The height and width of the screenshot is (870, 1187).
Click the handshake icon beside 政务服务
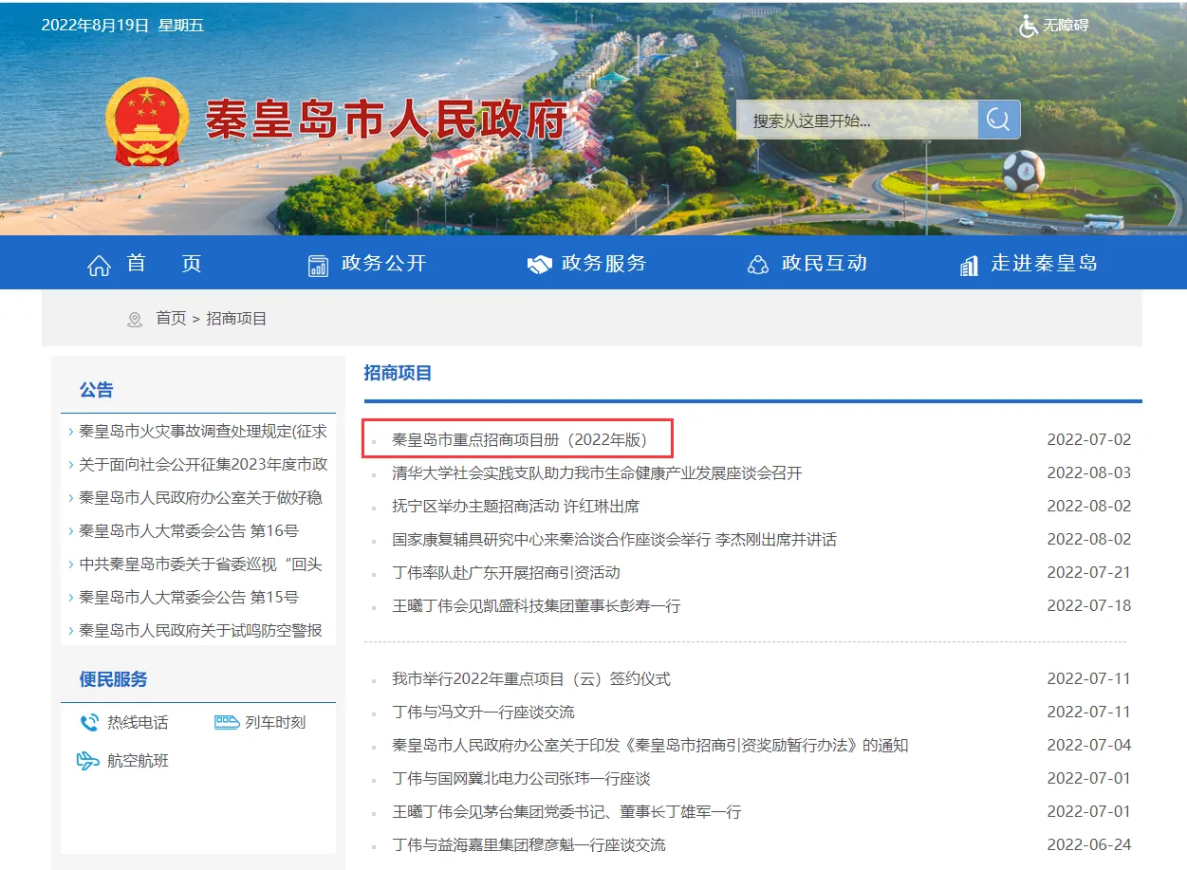[x=539, y=265]
